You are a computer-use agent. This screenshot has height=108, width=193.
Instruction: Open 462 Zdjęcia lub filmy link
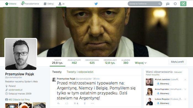pyautogui.click(x=19, y=99)
